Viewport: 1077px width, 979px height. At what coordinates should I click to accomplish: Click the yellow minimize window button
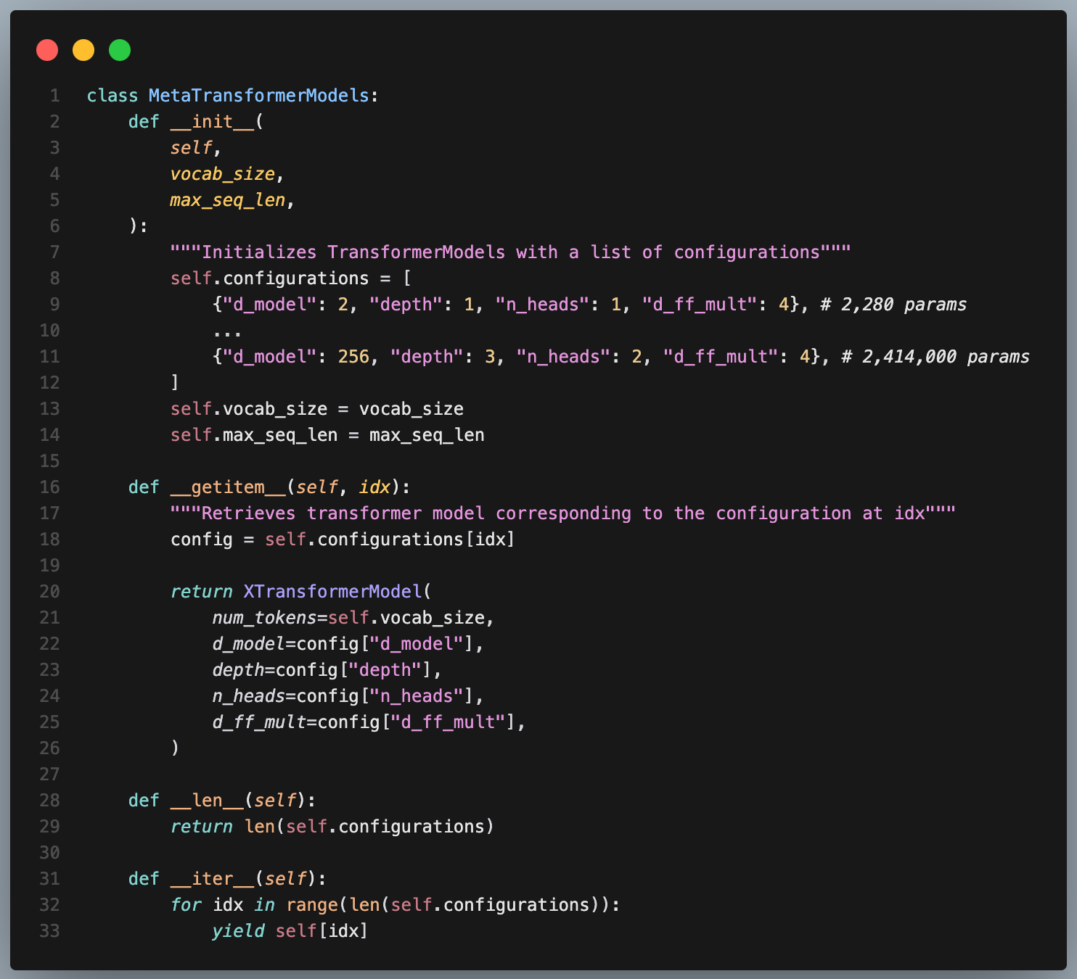(x=83, y=50)
